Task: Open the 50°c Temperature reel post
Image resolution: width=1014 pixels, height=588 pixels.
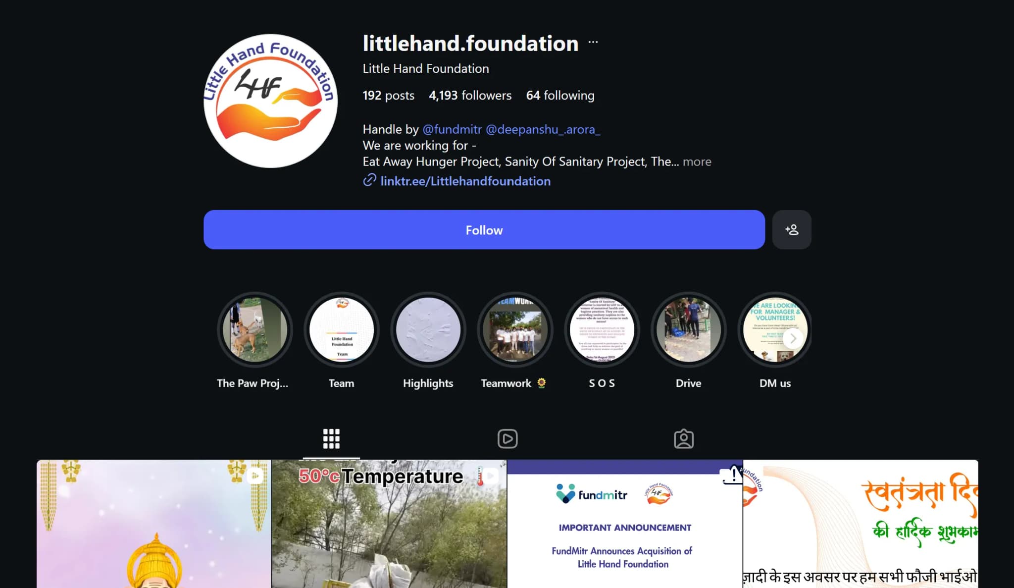Action: coord(389,524)
